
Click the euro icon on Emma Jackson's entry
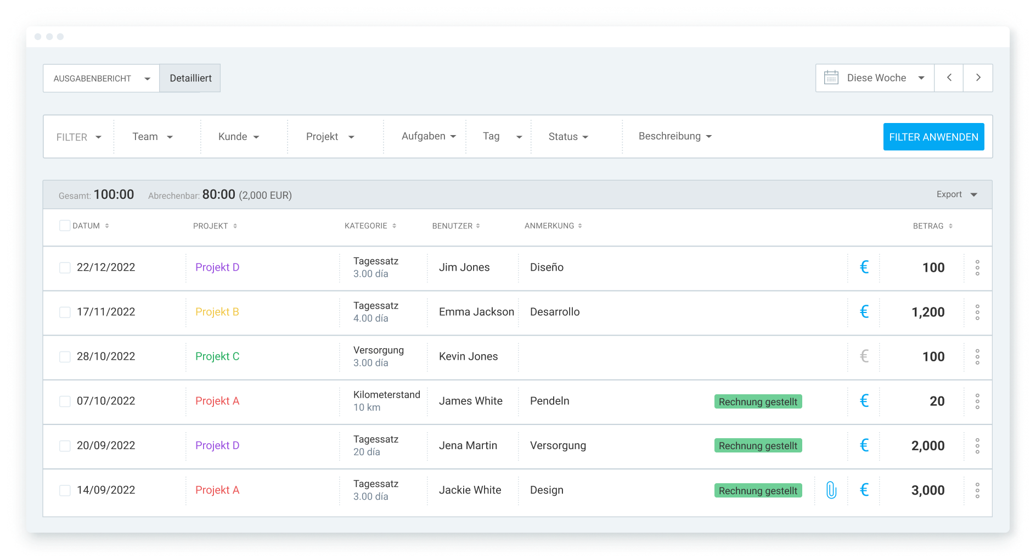[x=864, y=312]
